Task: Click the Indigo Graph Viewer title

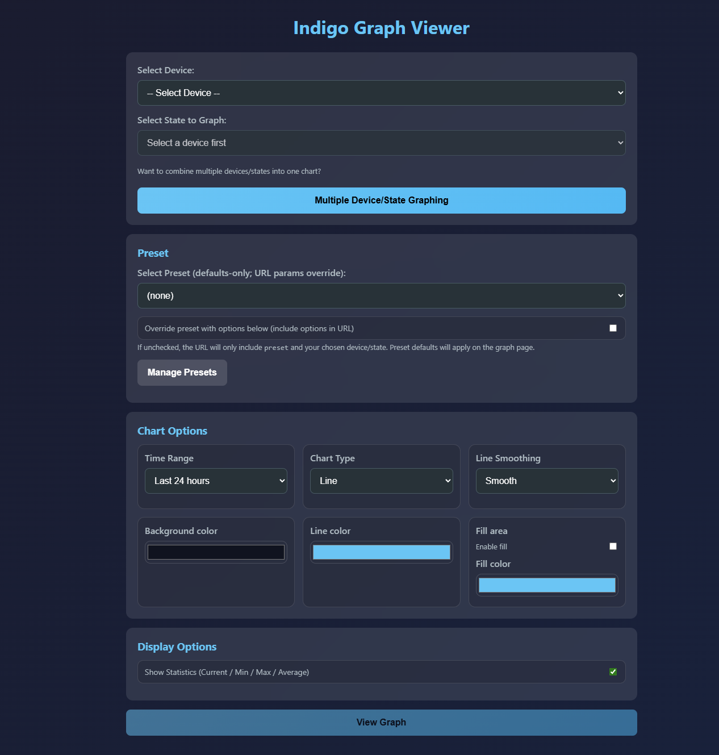Action: click(381, 28)
